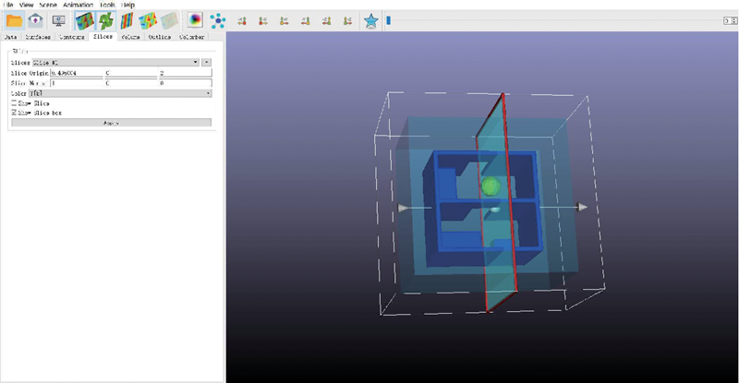The width and height of the screenshot is (739, 383).
Task: Click the rainbow volume rendering icon
Action: tap(148, 20)
